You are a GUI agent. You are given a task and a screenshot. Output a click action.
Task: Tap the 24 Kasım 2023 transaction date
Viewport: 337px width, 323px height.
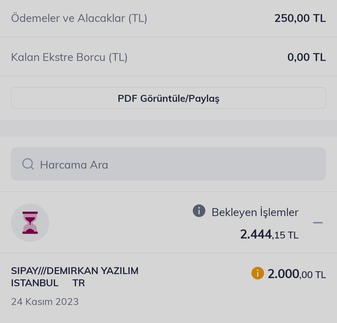pos(45,301)
